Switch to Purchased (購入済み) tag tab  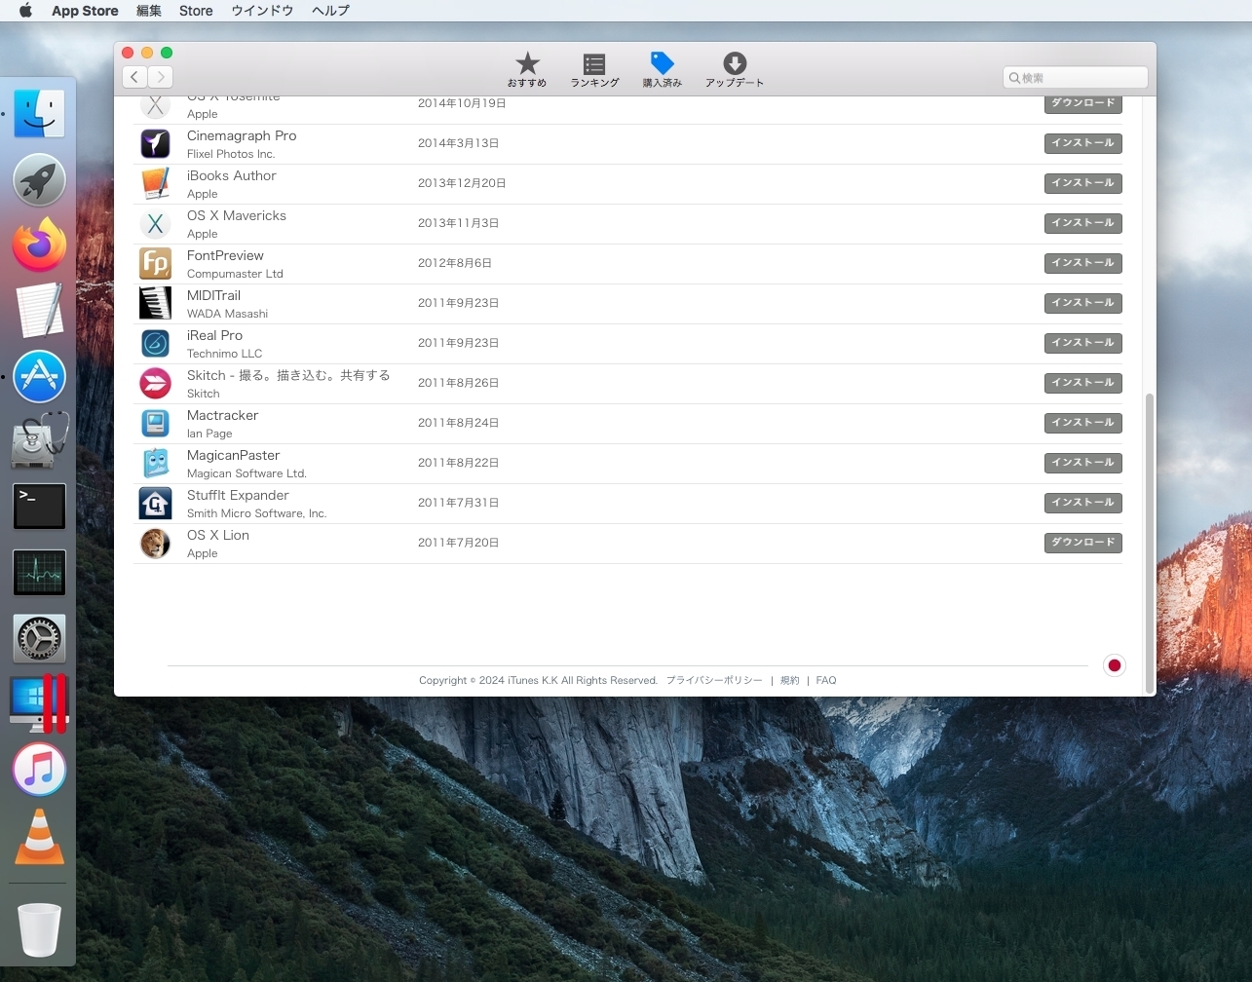point(663,69)
